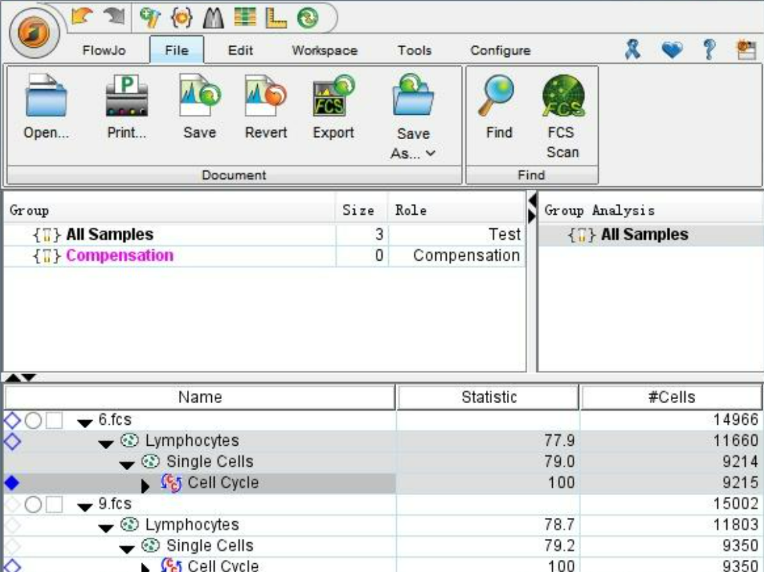Screen dimensions: 764x572
Task: Open the Save As dropdown chevron
Action: pyautogui.click(x=430, y=153)
